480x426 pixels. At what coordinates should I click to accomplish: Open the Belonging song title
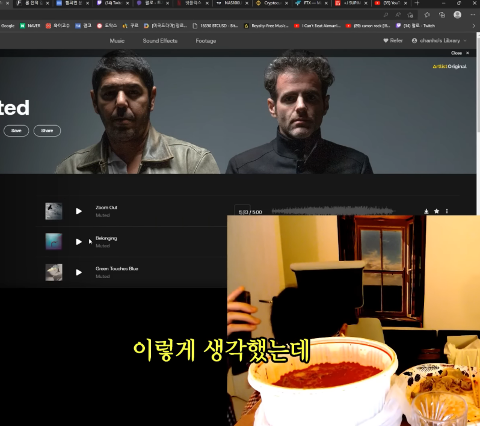106,238
